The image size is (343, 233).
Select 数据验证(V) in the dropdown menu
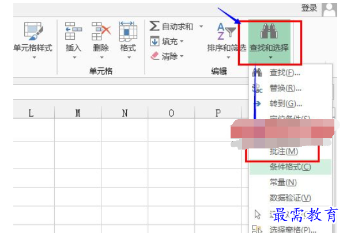tap(291, 198)
